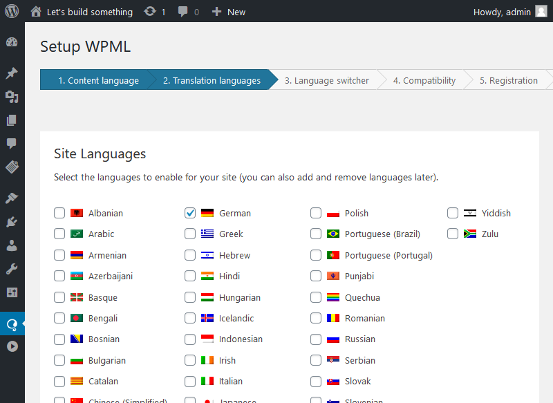Open the New content menu

pyautogui.click(x=229, y=12)
